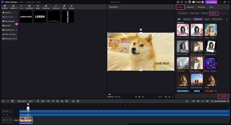Image resolution: width=231 pixels, height=125 pixels.
Task: Expand more effect categories chevron
Action: (x=227, y=19)
